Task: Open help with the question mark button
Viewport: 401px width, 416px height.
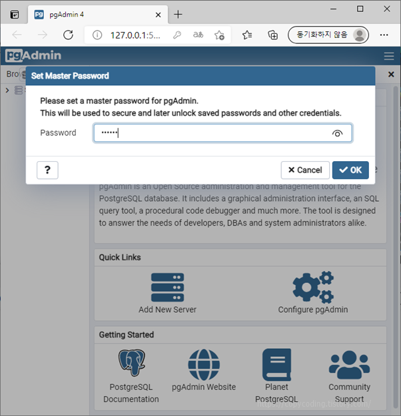Action: point(47,170)
